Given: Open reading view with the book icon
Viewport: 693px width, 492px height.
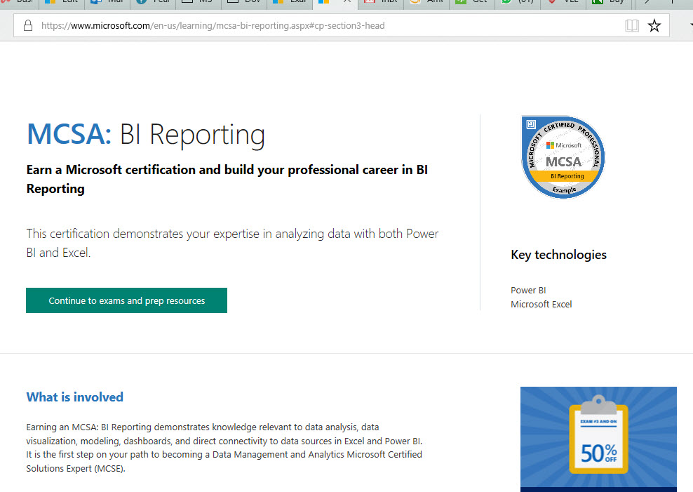Looking at the screenshot, I should (632, 26).
